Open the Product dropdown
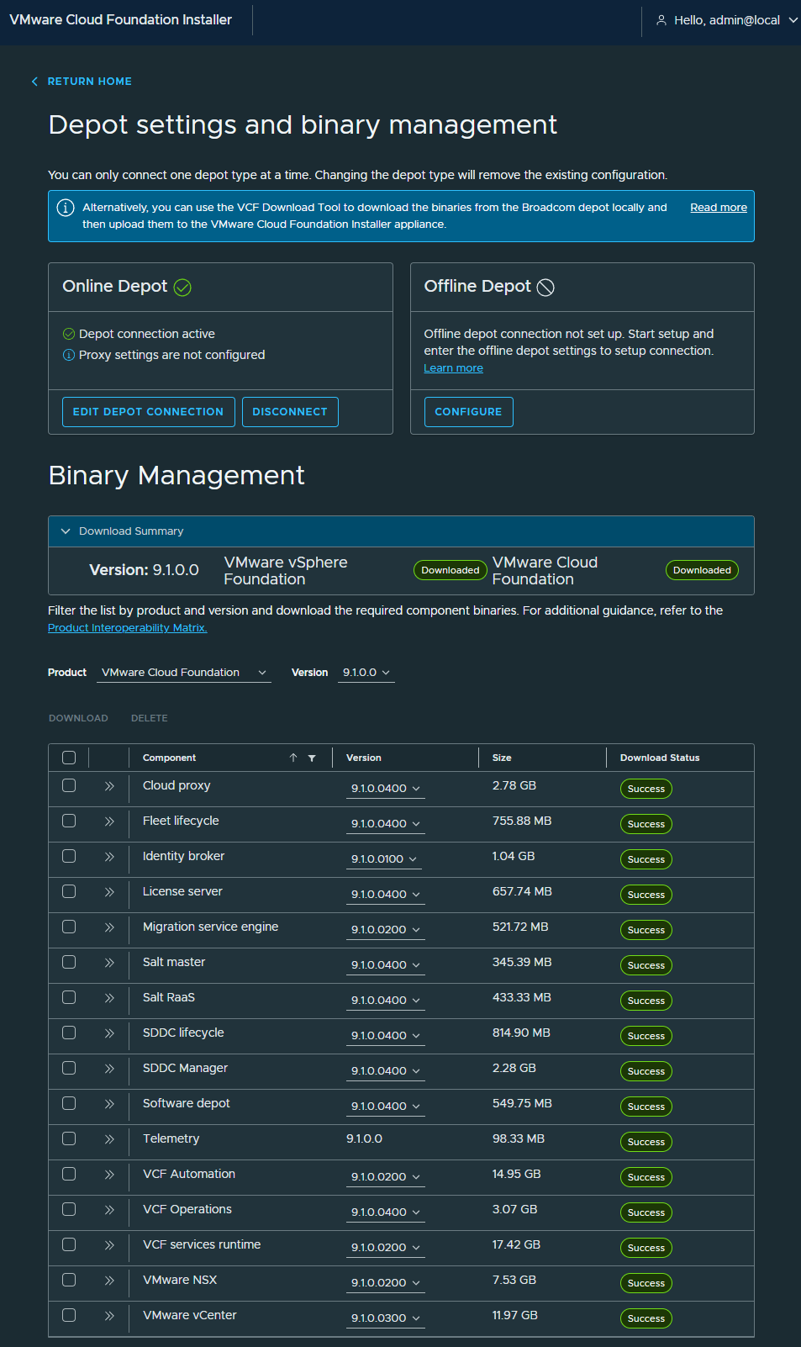This screenshot has height=1347, width=801. pos(183,673)
